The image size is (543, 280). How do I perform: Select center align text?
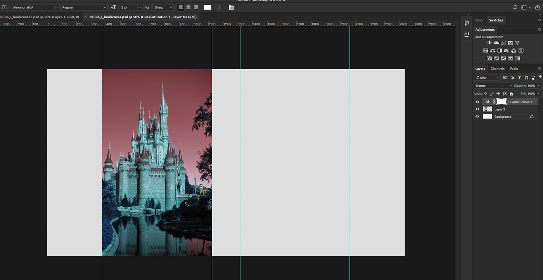188,7
